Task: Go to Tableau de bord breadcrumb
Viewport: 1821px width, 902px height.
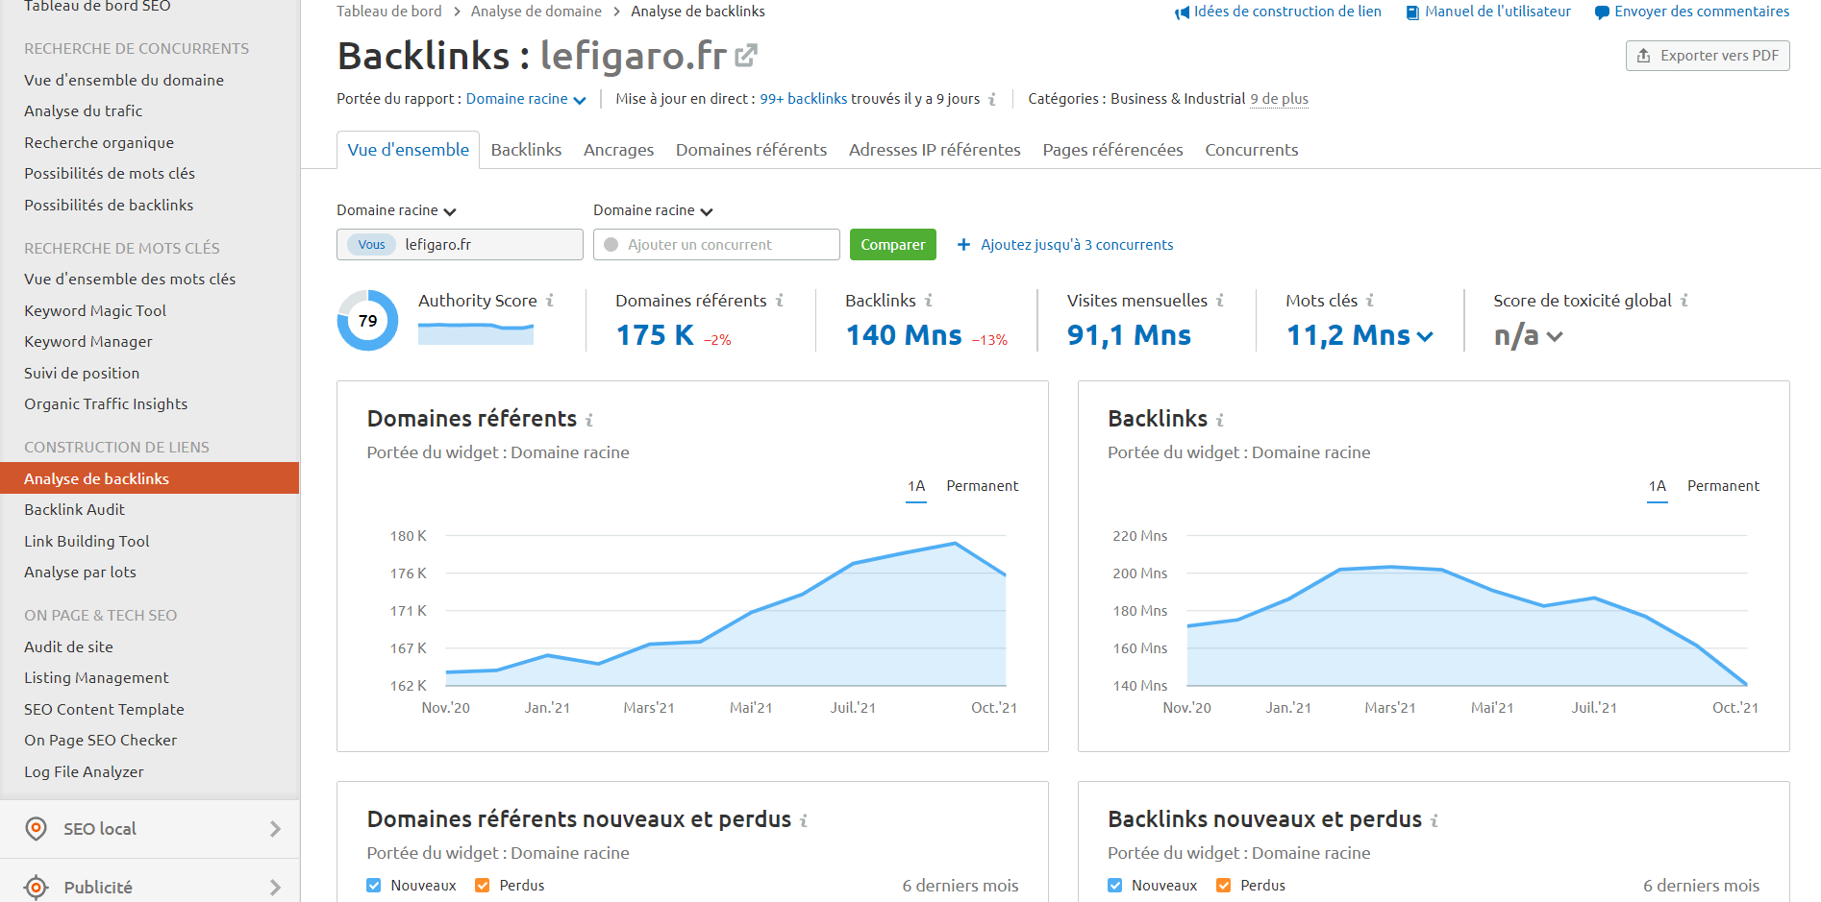Action: coord(389,12)
